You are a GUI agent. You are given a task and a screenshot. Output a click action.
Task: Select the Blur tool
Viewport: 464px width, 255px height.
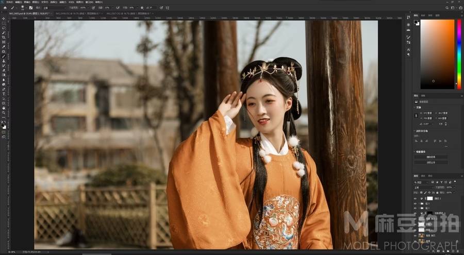click(x=4, y=80)
